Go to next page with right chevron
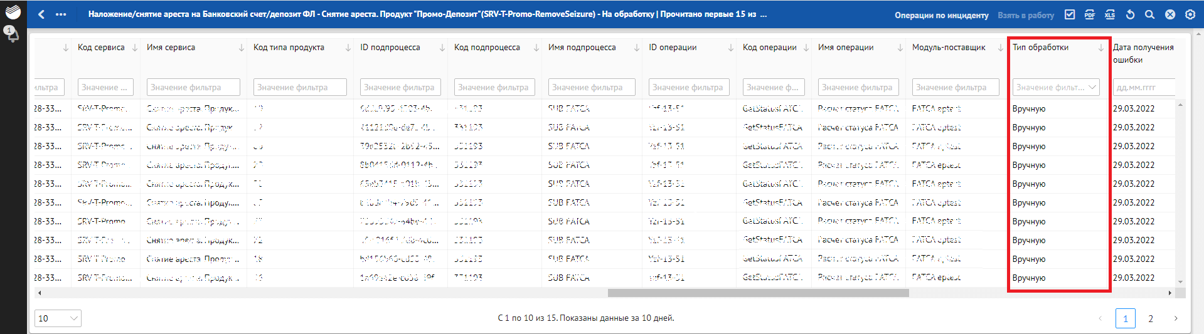Screen dimensions: 1204x334 tap(1175, 318)
